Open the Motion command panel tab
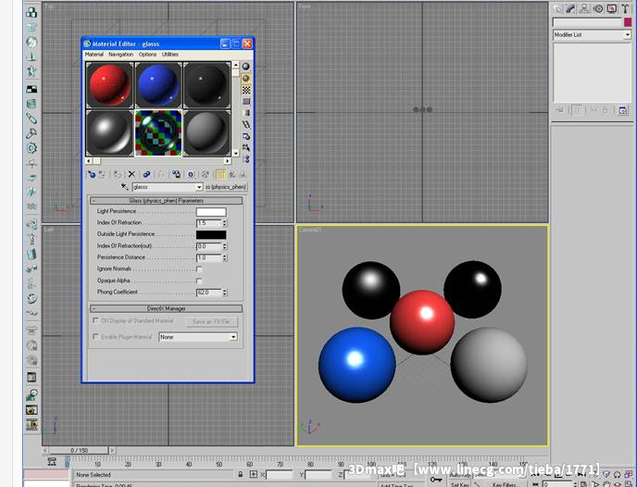Screen dimensions: 637x487 click(x=598, y=8)
